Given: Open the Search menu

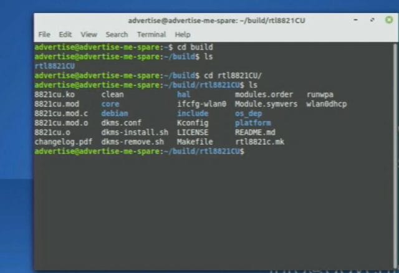Looking at the screenshot, I should click(117, 34).
